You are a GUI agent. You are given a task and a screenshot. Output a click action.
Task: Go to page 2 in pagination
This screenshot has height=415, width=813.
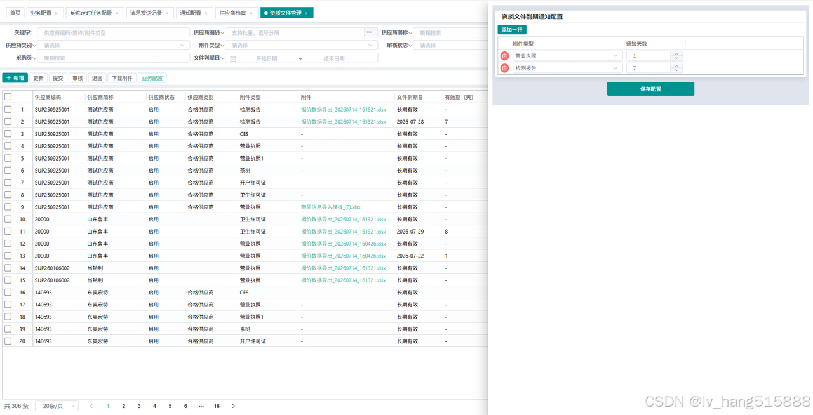click(123, 406)
